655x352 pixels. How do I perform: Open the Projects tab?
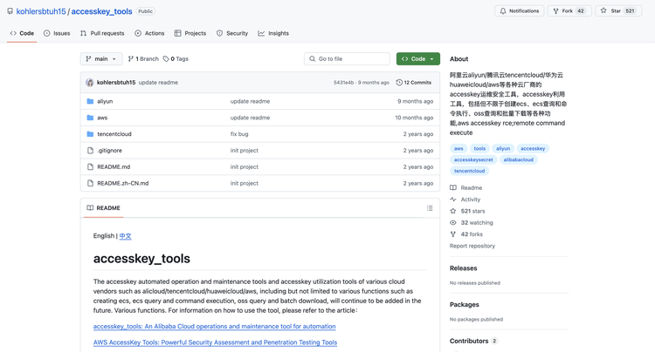190,33
